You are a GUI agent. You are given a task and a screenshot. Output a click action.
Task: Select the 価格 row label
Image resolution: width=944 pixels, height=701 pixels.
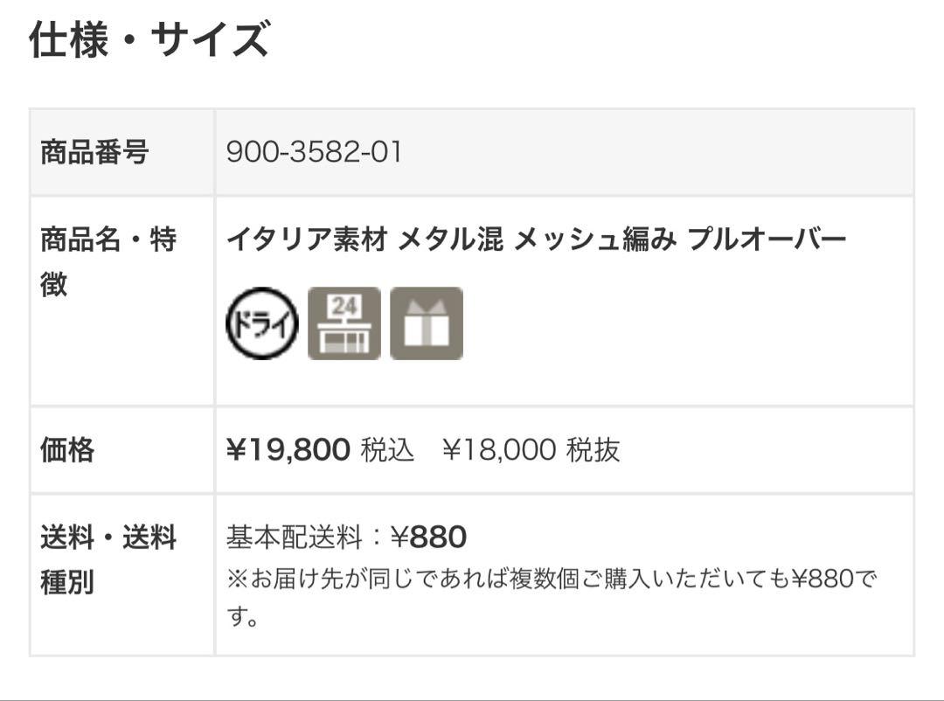[67, 450]
